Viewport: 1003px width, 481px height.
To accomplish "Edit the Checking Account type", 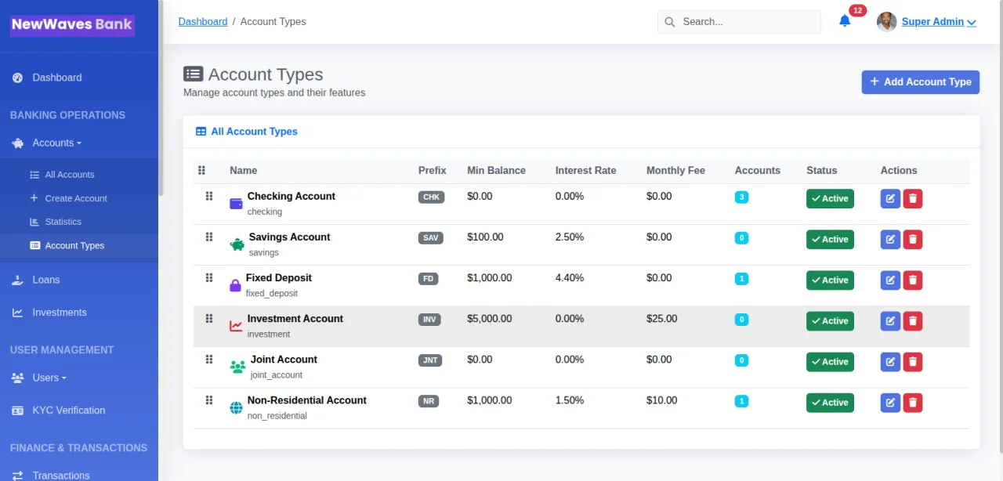I will pos(890,198).
